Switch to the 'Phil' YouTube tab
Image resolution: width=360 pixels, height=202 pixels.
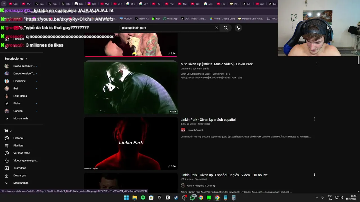156,4
